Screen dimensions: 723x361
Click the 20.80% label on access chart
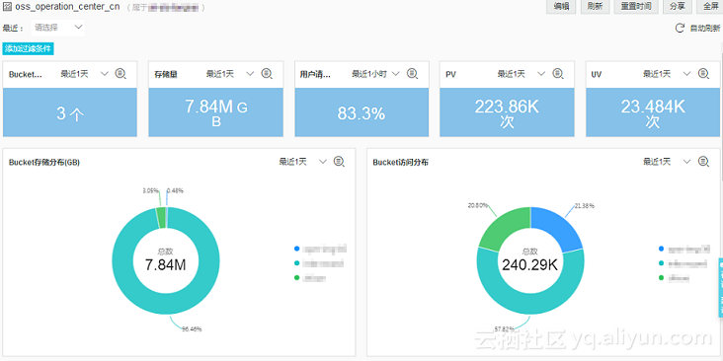pyautogui.click(x=478, y=205)
